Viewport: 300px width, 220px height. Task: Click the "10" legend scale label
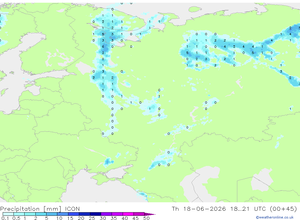[59, 218]
